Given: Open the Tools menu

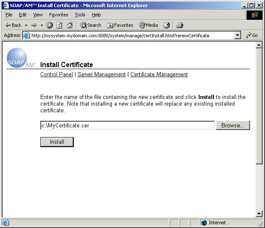Looking at the screenshot, I should point(80,15).
